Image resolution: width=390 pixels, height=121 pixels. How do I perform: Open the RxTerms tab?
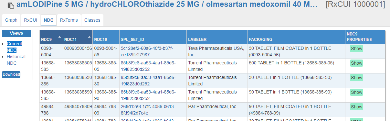click(x=69, y=20)
